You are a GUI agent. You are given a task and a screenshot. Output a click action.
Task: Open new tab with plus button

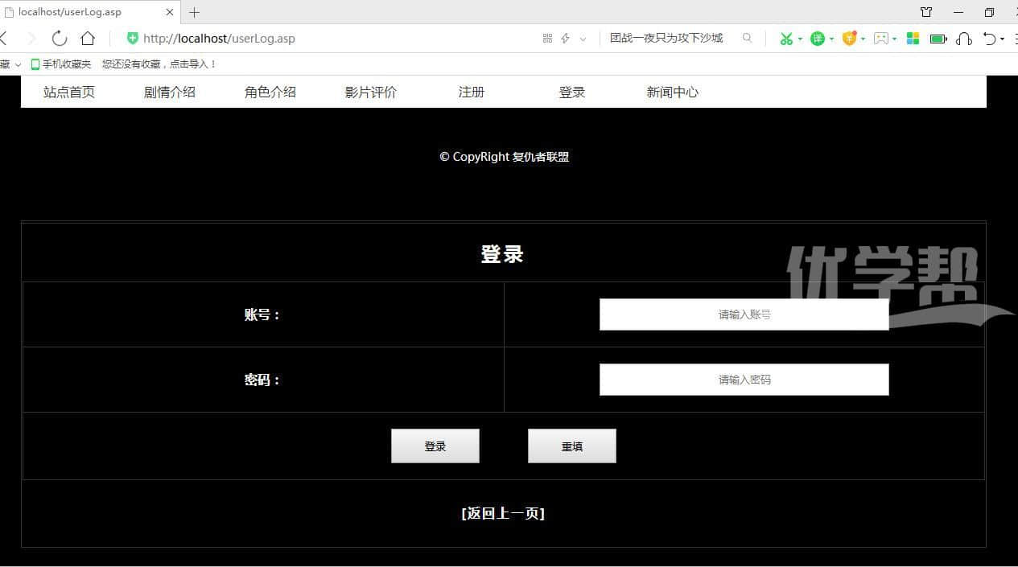coord(194,12)
